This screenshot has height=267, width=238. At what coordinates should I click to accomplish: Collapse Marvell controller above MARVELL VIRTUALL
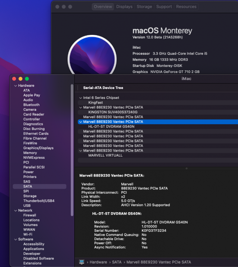80,151
